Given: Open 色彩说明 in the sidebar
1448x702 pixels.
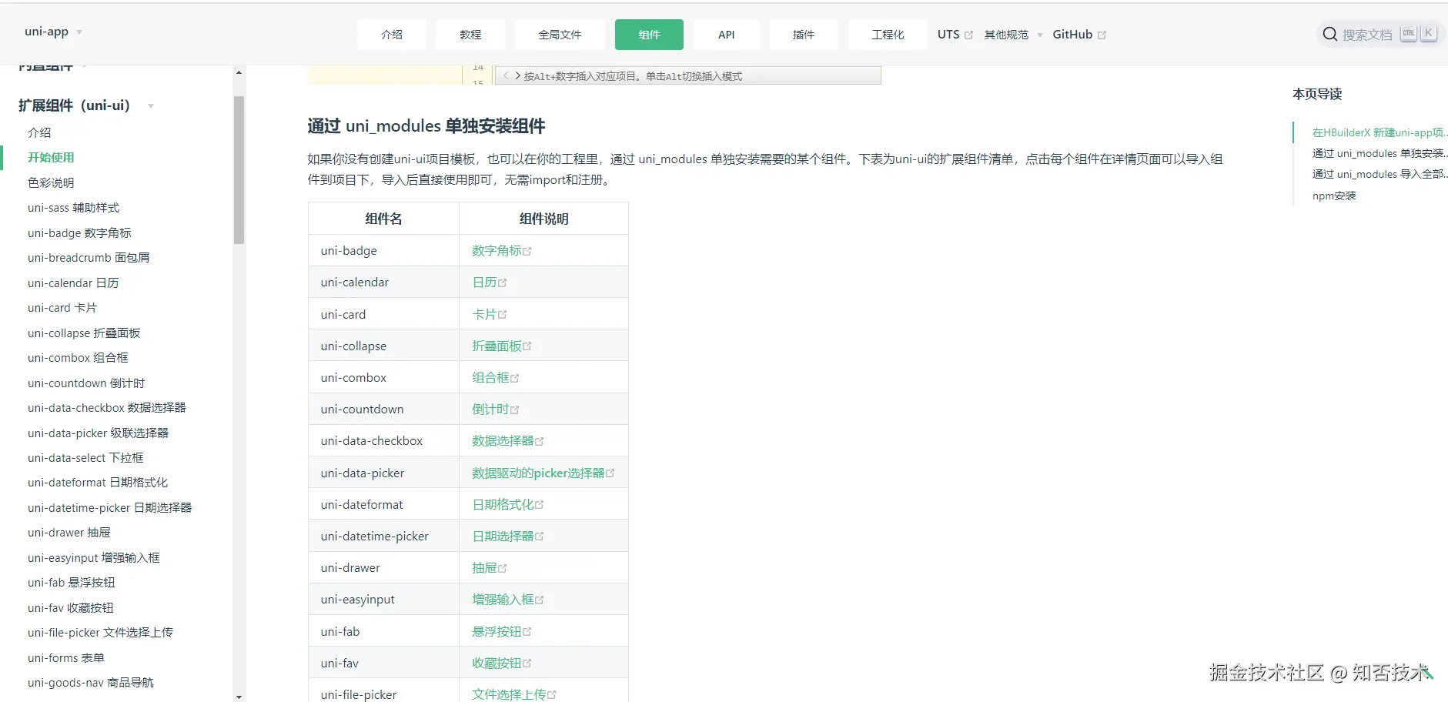Looking at the screenshot, I should click(51, 182).
